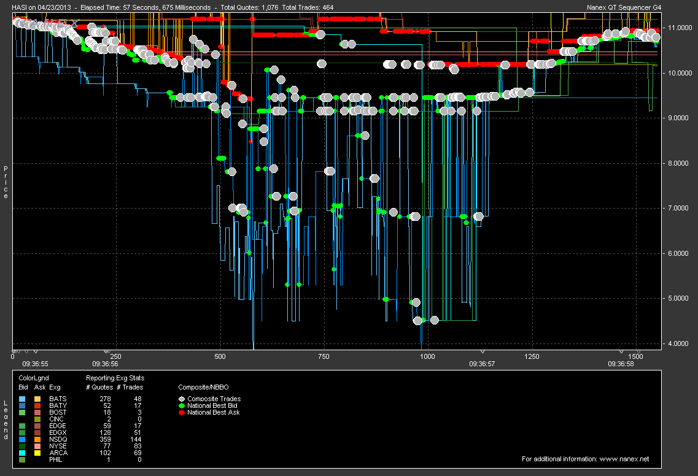Click the BOST ask color swatch
The height and width of the screenshot is (476, 698).
click(37, 412)
